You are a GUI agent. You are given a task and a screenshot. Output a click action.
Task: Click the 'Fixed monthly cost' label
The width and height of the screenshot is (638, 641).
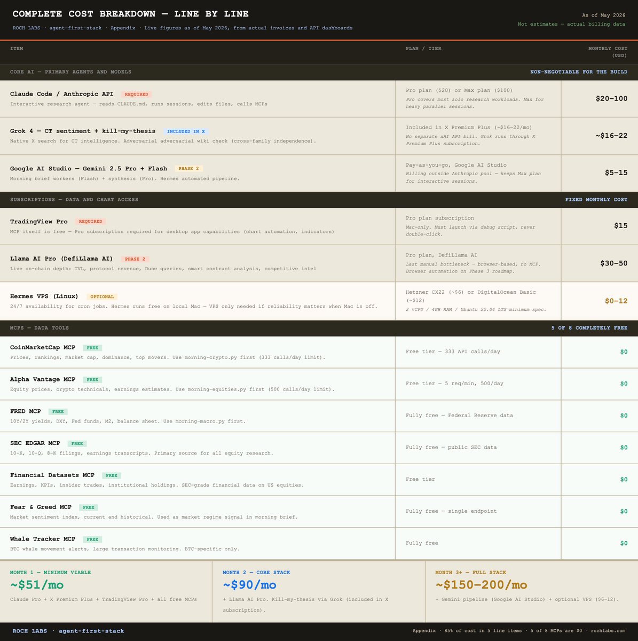point(596,200)
